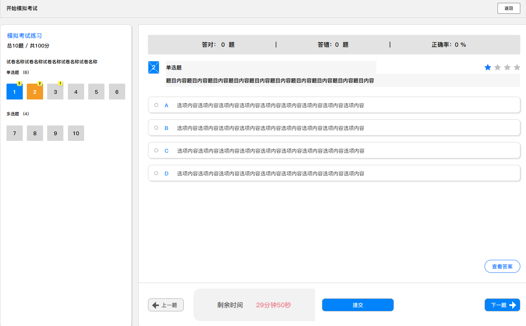This screenshot has height=326, width=526.
Task: Go to previous question with 上一题
Action: tap(166, 305)
